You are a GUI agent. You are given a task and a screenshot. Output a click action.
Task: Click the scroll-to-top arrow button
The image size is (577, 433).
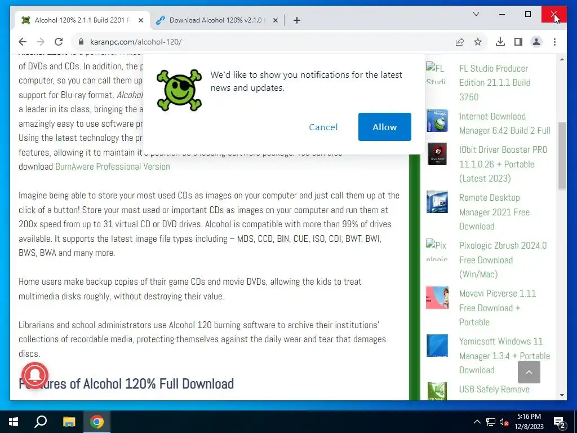529,372
